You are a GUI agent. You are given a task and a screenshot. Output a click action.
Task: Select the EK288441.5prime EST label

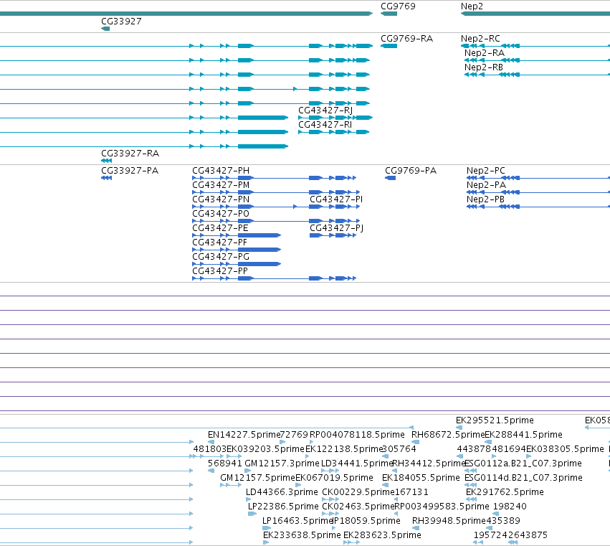(x=524, y=435)
